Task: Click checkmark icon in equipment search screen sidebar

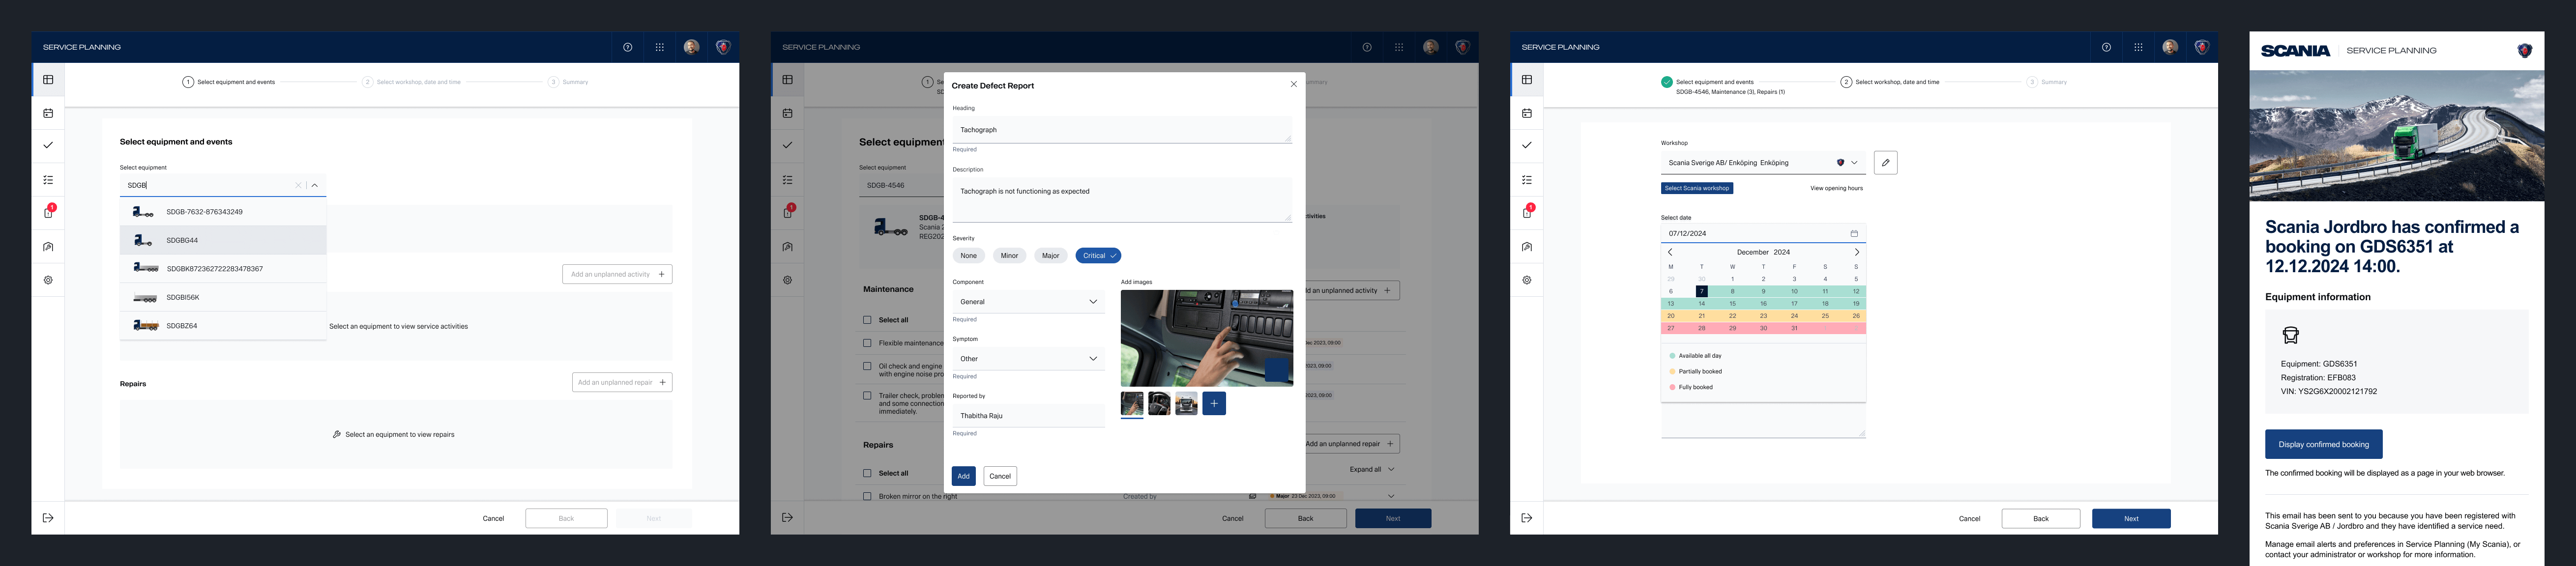Action: pyautogui.click(x=48, y=145)
